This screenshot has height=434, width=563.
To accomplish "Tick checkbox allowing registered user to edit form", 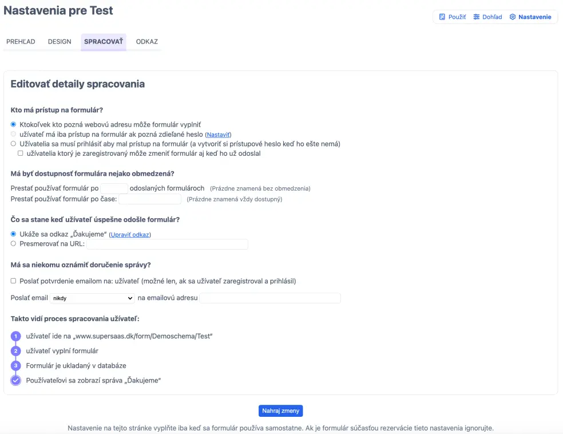I will pos(21,153).
